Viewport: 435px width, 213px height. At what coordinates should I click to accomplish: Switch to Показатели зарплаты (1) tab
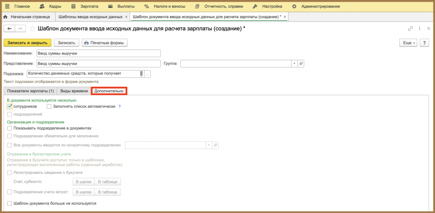point(31,91)
